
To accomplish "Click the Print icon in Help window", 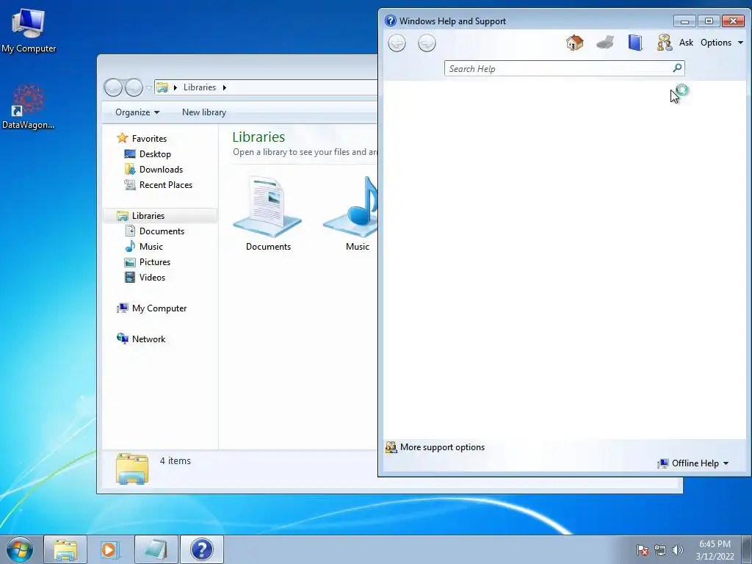I will (605, 43).
